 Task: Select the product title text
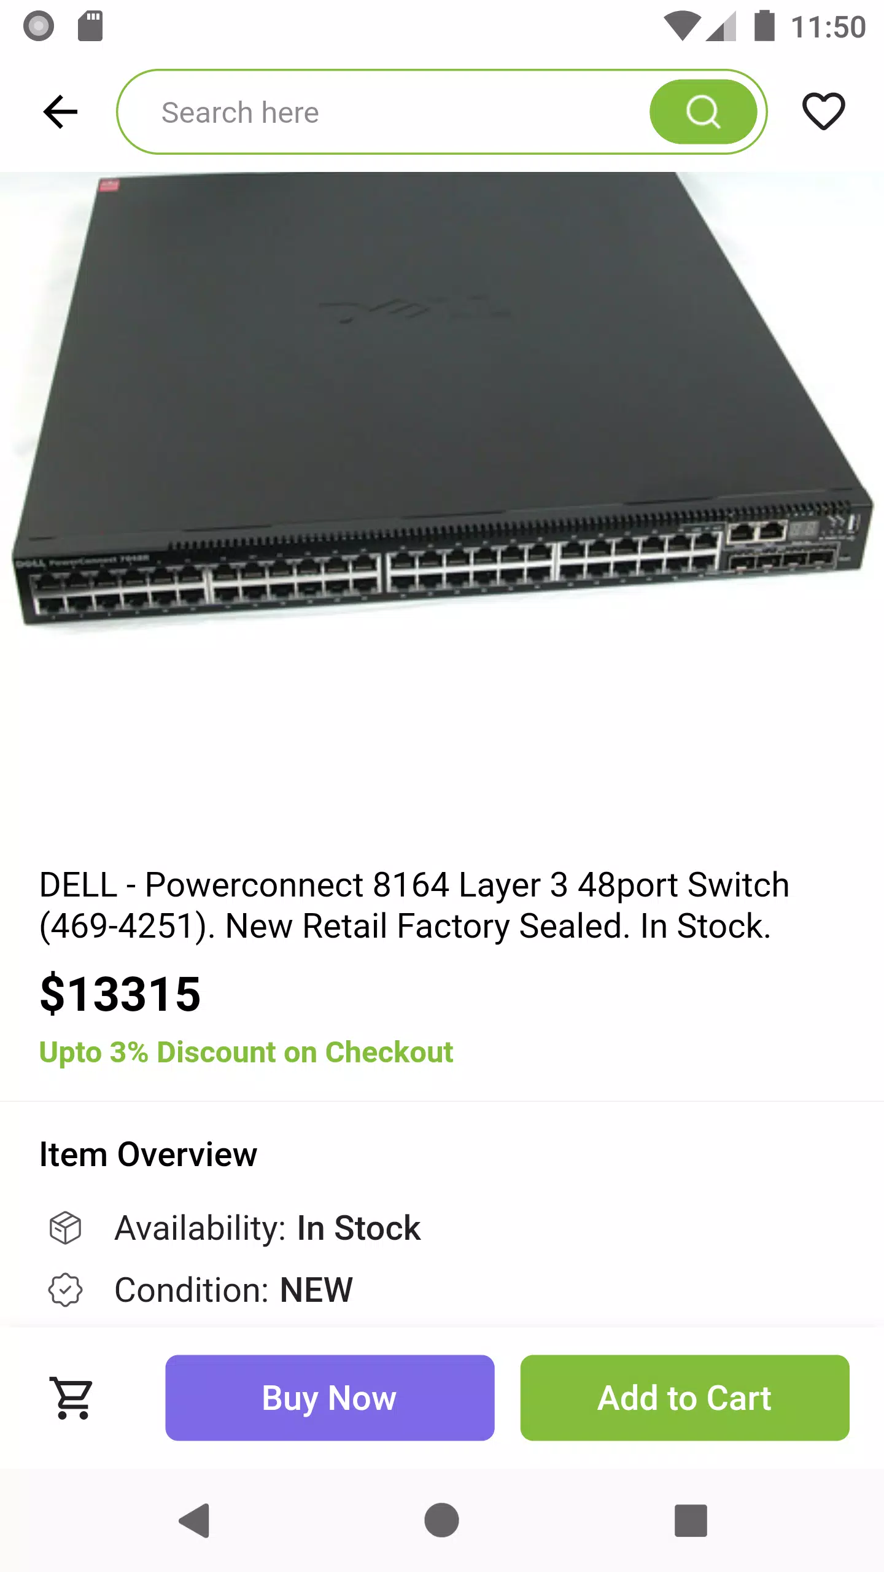[414, 905]
